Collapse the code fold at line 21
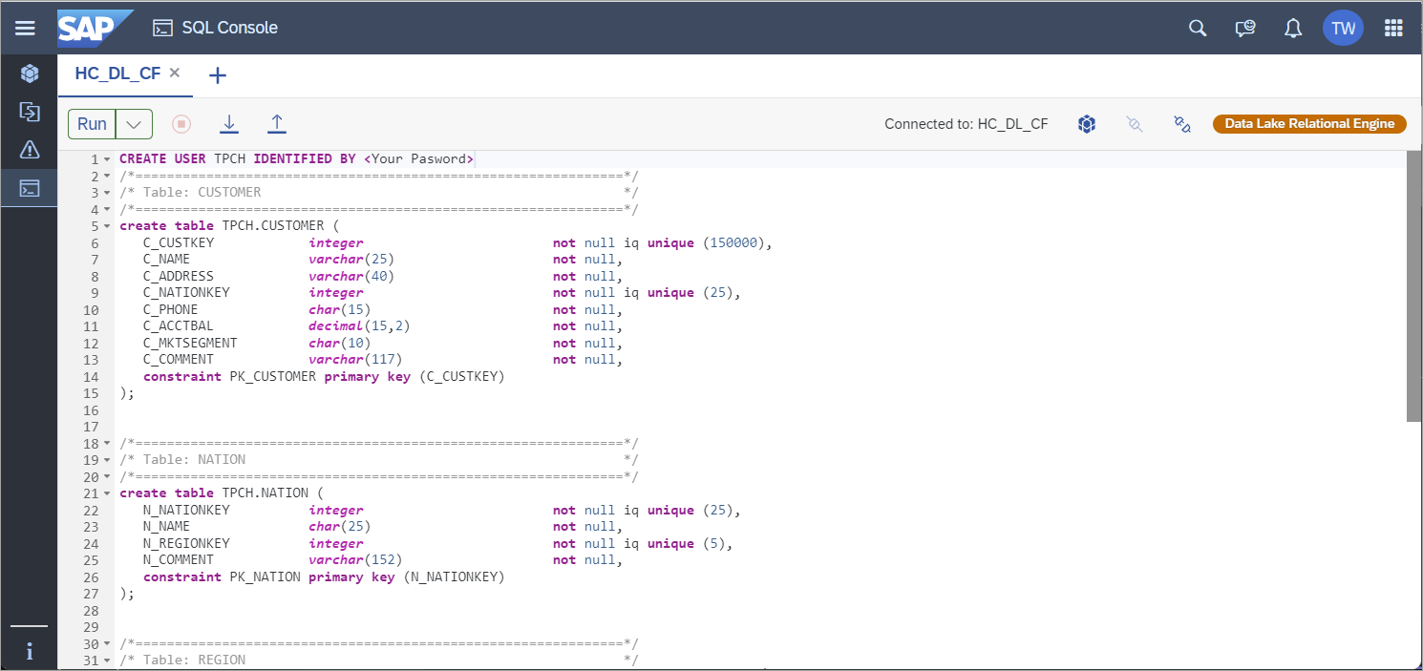 (x=107, y=494)
